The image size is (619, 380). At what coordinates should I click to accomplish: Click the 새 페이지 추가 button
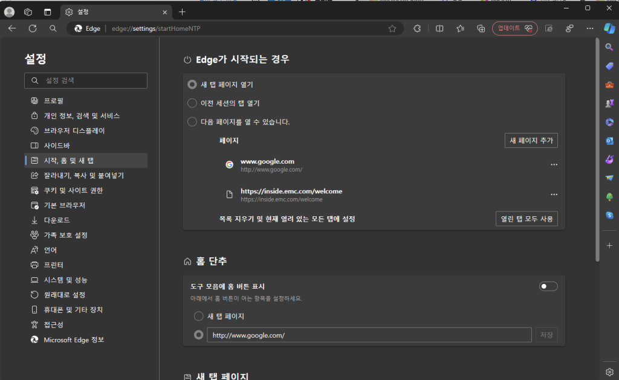(531, 141)
